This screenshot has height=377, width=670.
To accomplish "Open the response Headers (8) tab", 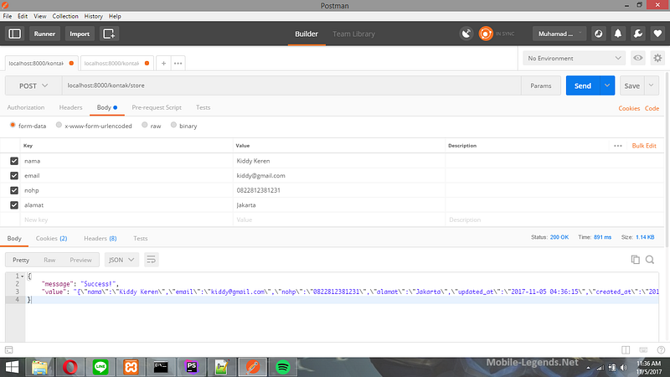I will pos(100,239).
